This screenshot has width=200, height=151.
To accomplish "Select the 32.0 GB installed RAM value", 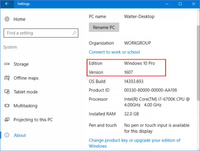I will click(132, 114).
